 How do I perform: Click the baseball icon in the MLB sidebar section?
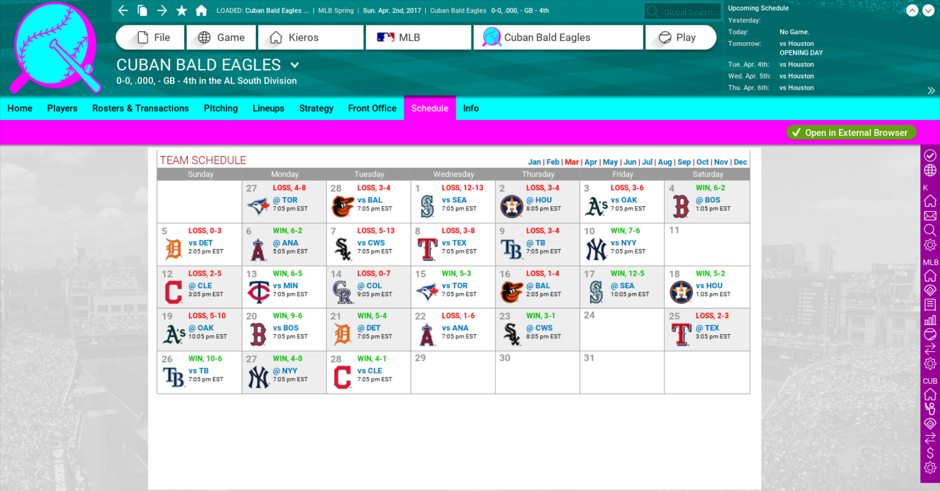[x=930, y=334]
